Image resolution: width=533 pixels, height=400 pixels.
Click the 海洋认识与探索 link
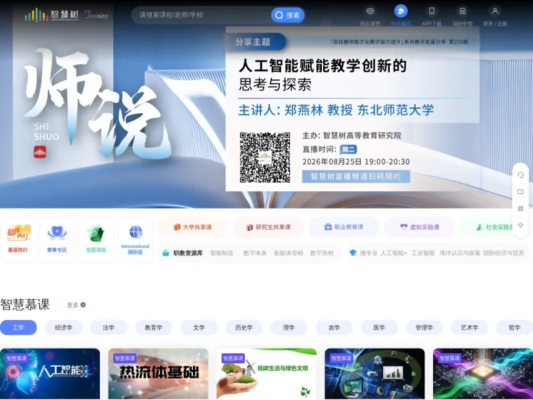click(460, 253)
